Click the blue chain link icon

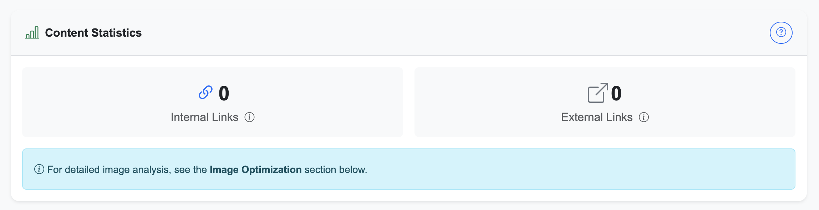pyautogui.click(x=205, y=93)
